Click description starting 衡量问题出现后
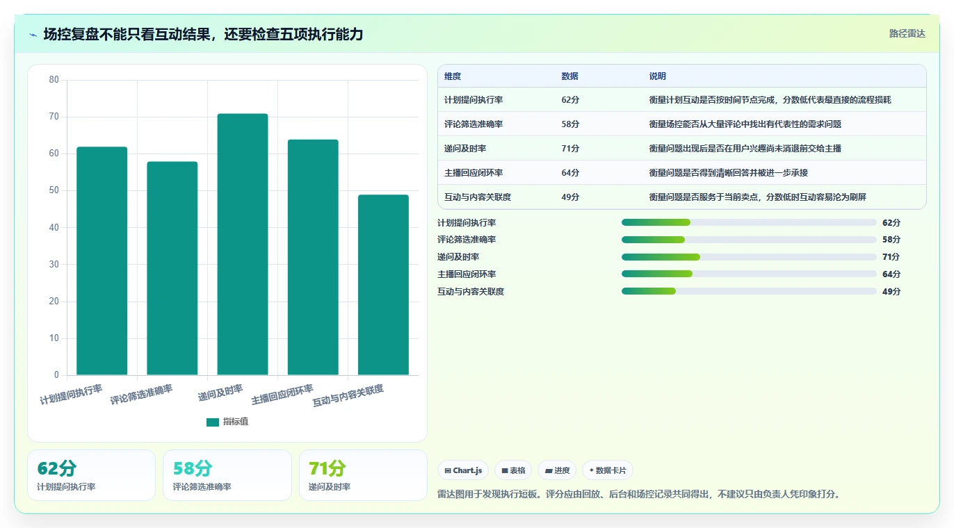Viewport: 954px width, 528px height. click(x=745, y=149)
